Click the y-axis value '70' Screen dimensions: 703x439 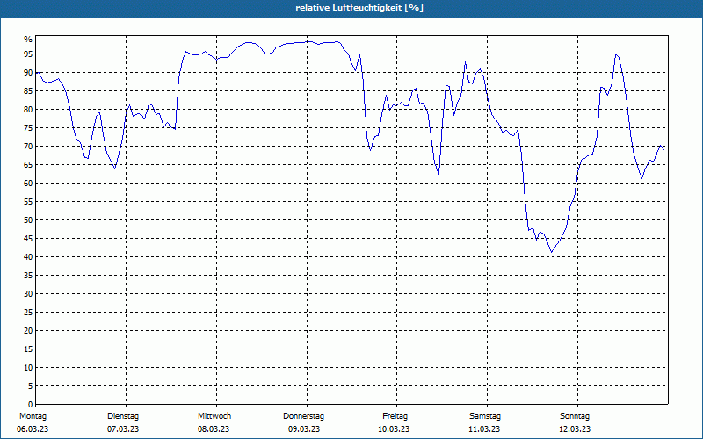click(28, 147)
